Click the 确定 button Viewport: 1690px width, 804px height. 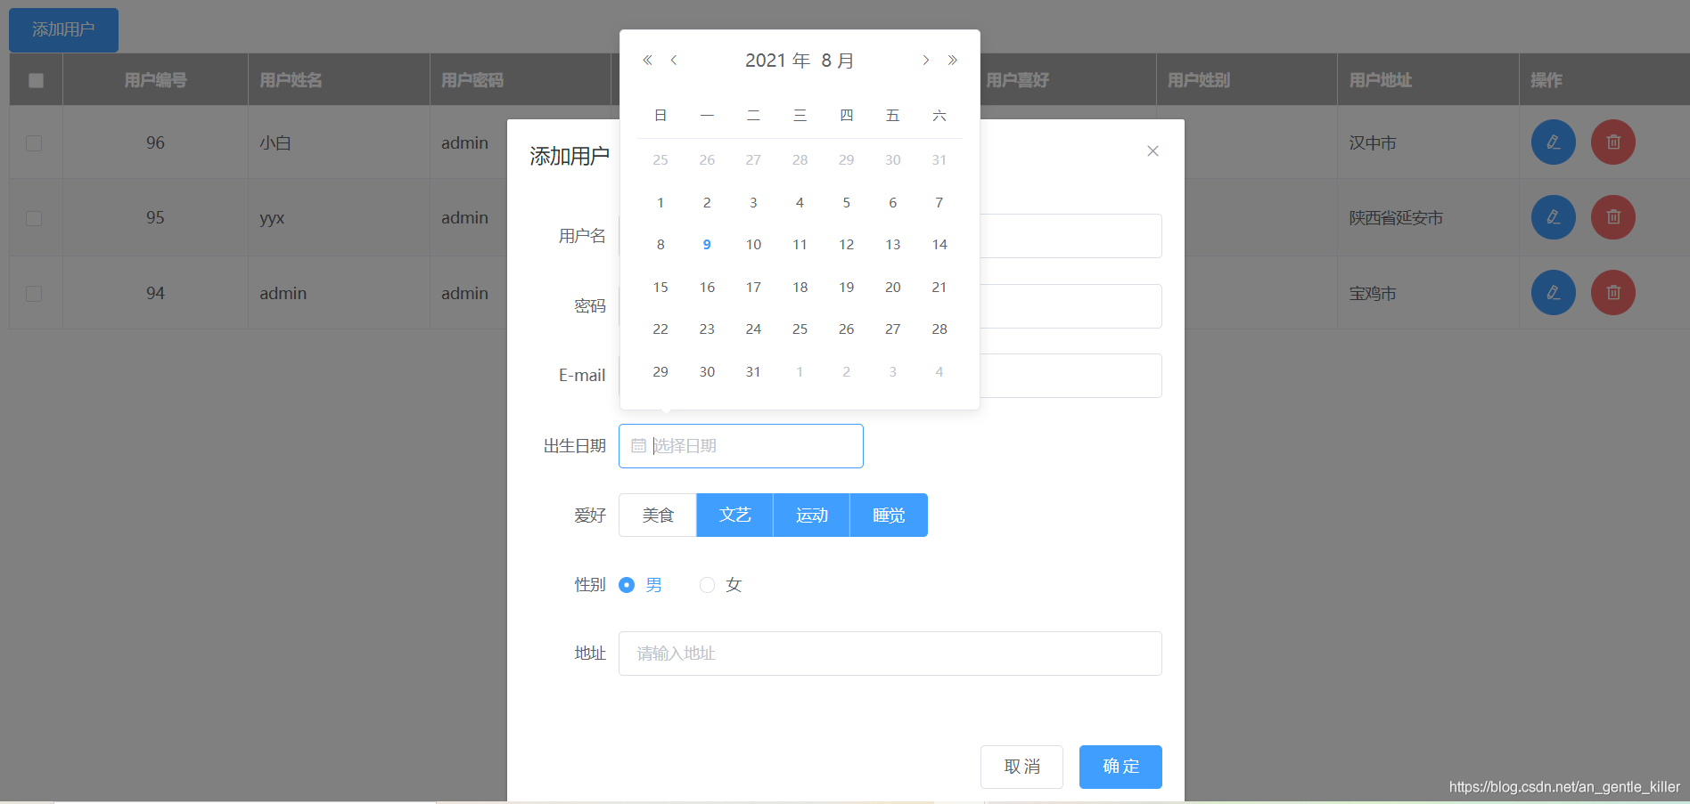pyautogui.click(x=1120, y=767)
